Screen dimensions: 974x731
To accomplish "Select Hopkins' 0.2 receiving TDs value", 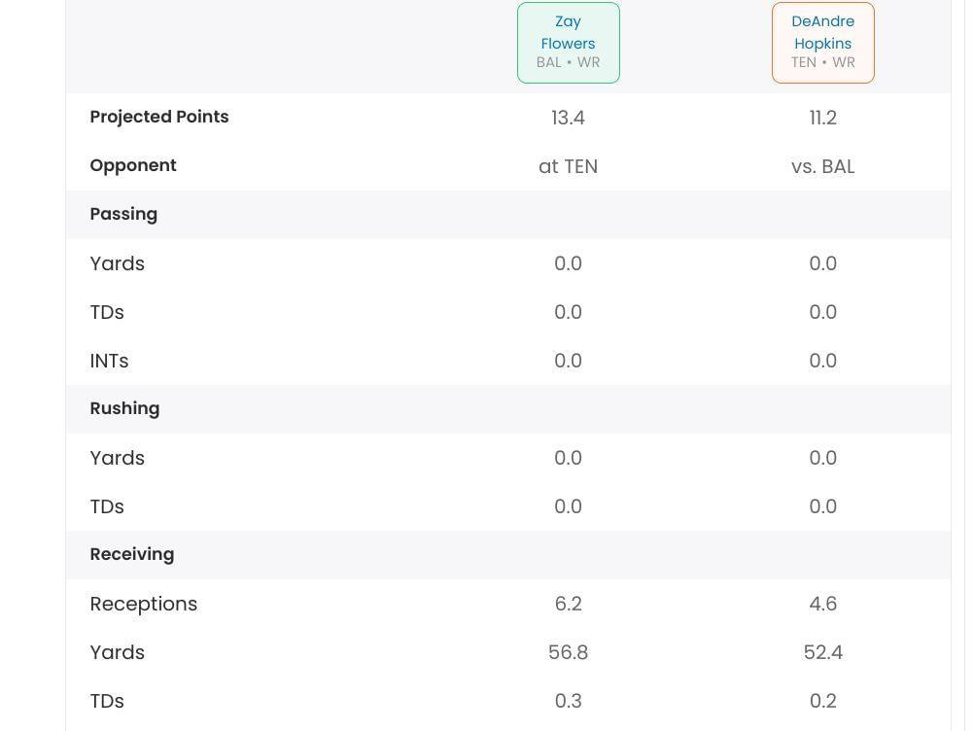I will pos(822,701).
